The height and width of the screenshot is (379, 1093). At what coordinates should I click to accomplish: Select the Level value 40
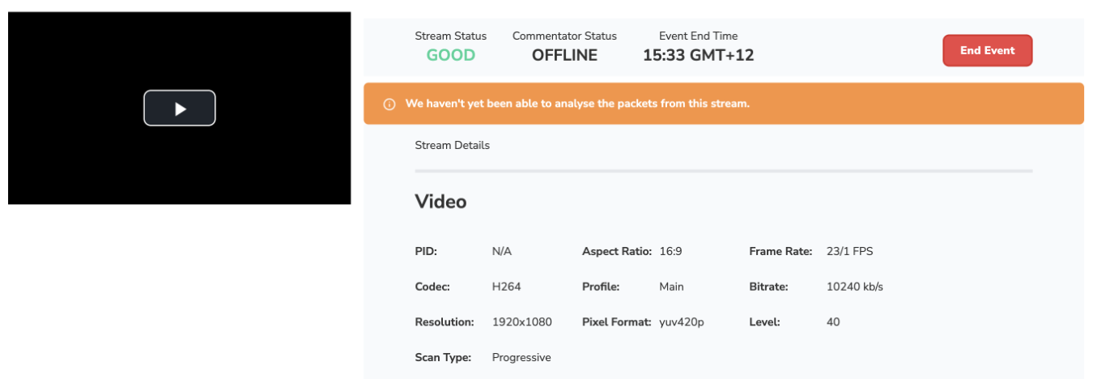point(833,322)
